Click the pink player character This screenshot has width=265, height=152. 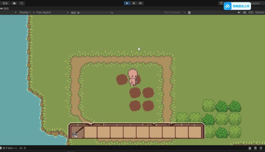(x=133, y=77)
